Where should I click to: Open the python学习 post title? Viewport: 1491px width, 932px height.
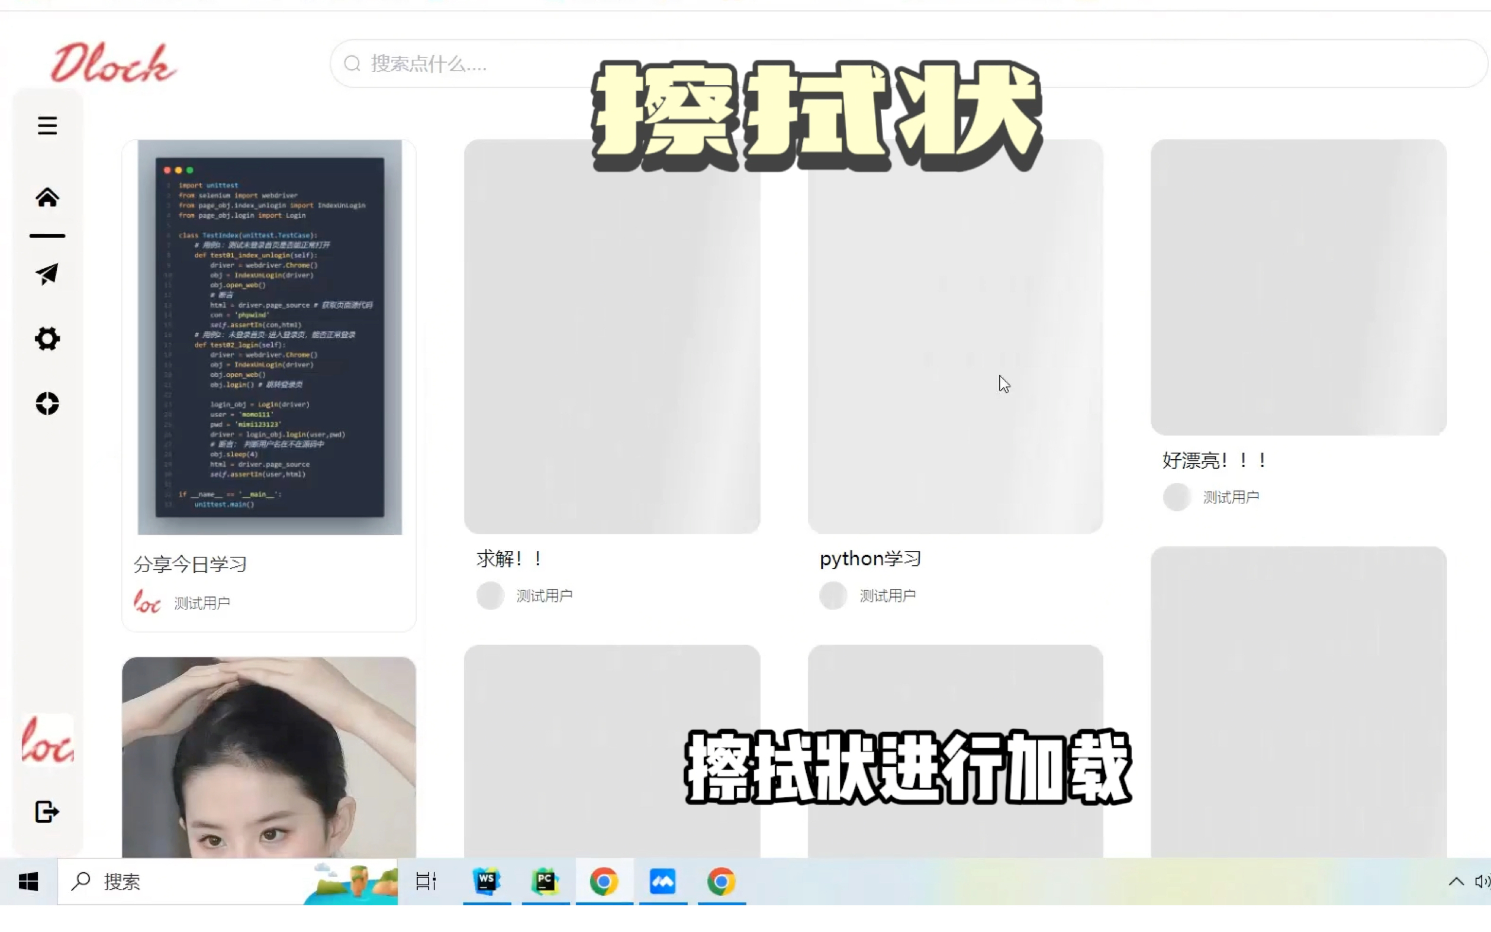click(x=870, y=559)
